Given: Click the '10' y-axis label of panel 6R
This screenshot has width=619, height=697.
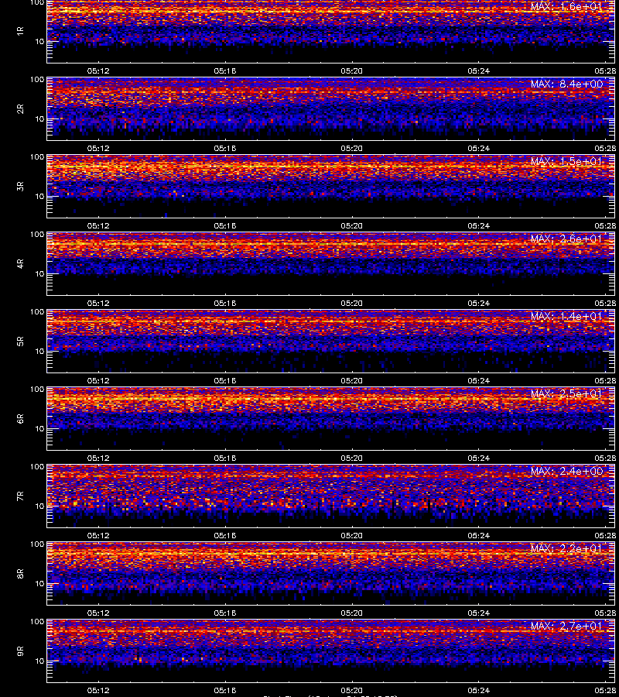Looking at the screenshot, I should click(39, 428).
